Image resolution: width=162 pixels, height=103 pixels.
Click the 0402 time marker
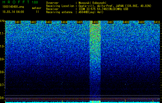click(33, 22)
